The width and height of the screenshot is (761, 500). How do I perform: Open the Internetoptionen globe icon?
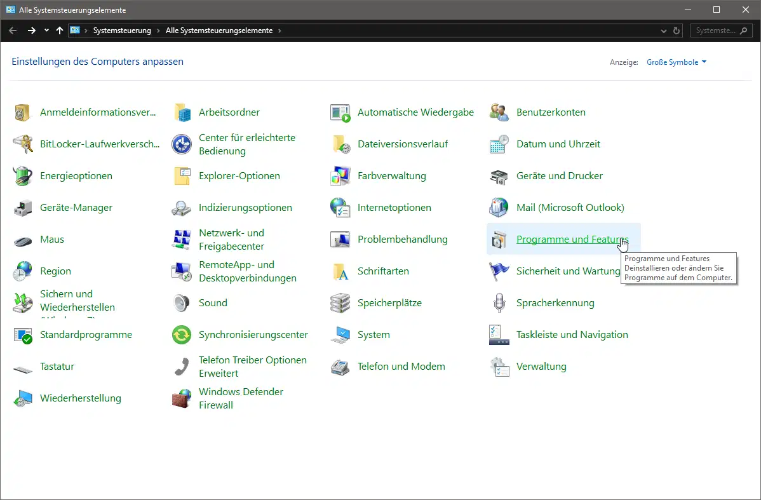point(340,208)
